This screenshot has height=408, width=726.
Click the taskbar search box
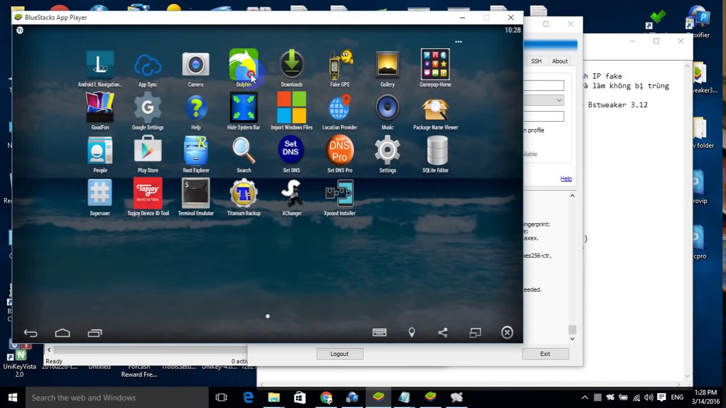tap(117, 398)
